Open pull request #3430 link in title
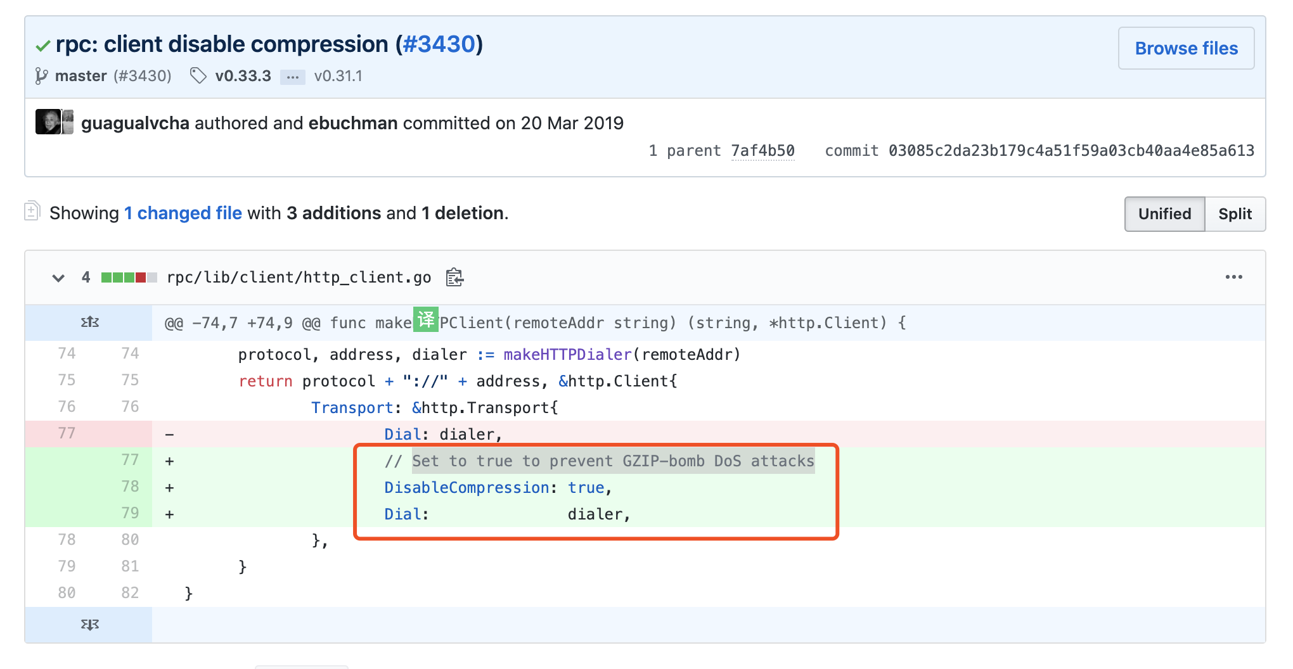The image size is (1293, 669). tap(439, 44)
